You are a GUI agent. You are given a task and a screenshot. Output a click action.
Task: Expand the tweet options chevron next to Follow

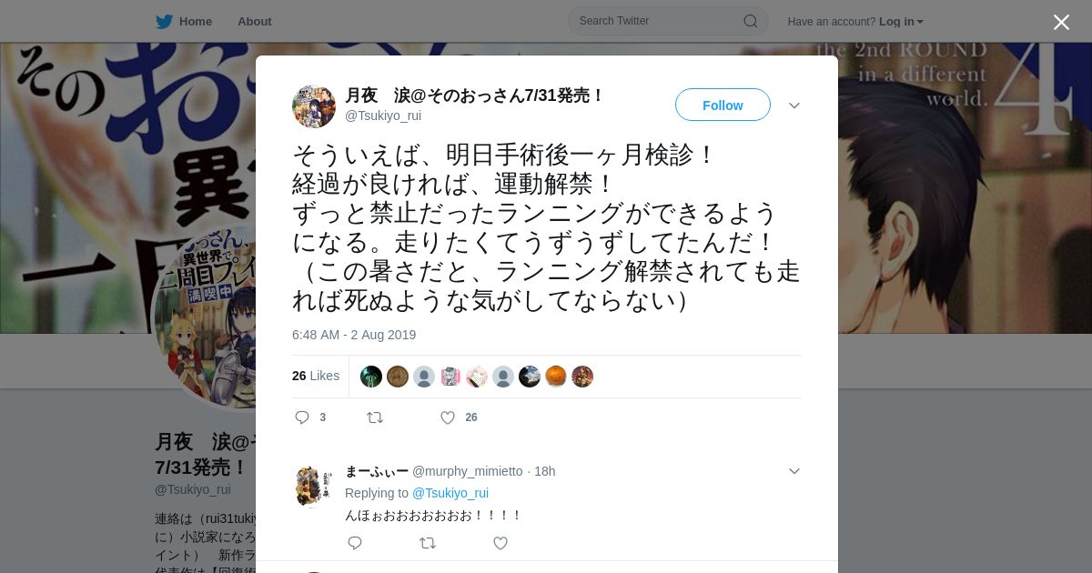[x=794, y=106]
